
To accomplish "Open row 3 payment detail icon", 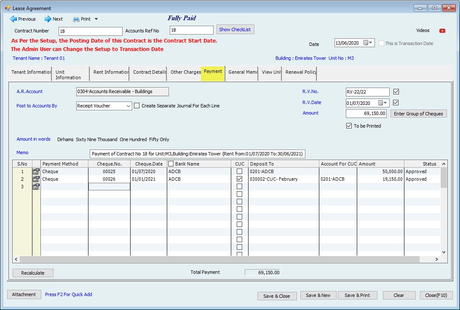I will click(x=36, y=187).
